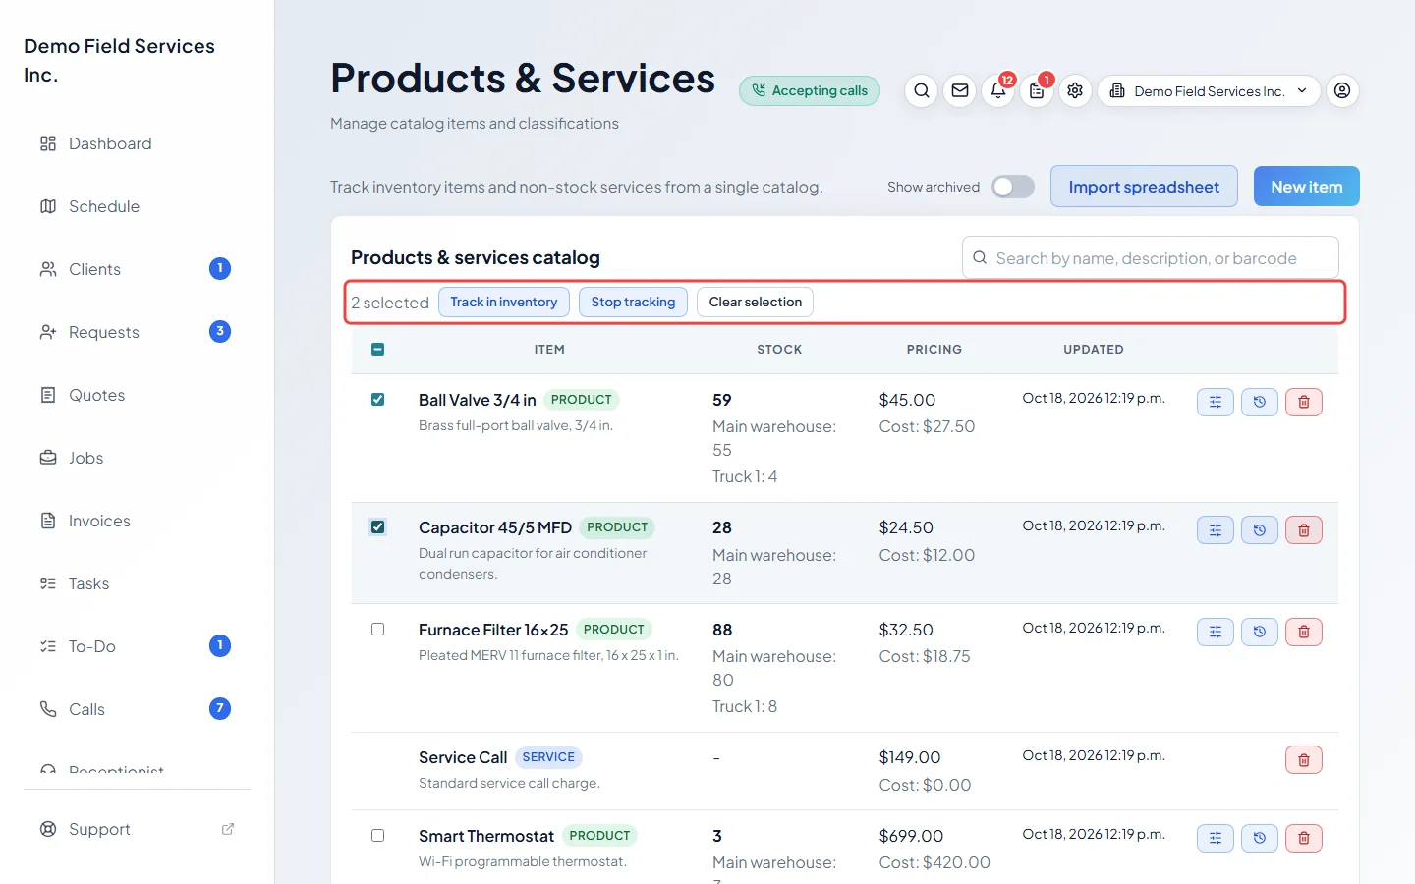The width and height of the screenshot is (1415, 884).
Task: Delete the Capacitor 45/5 MFD item
Action: click(1304, 530)
